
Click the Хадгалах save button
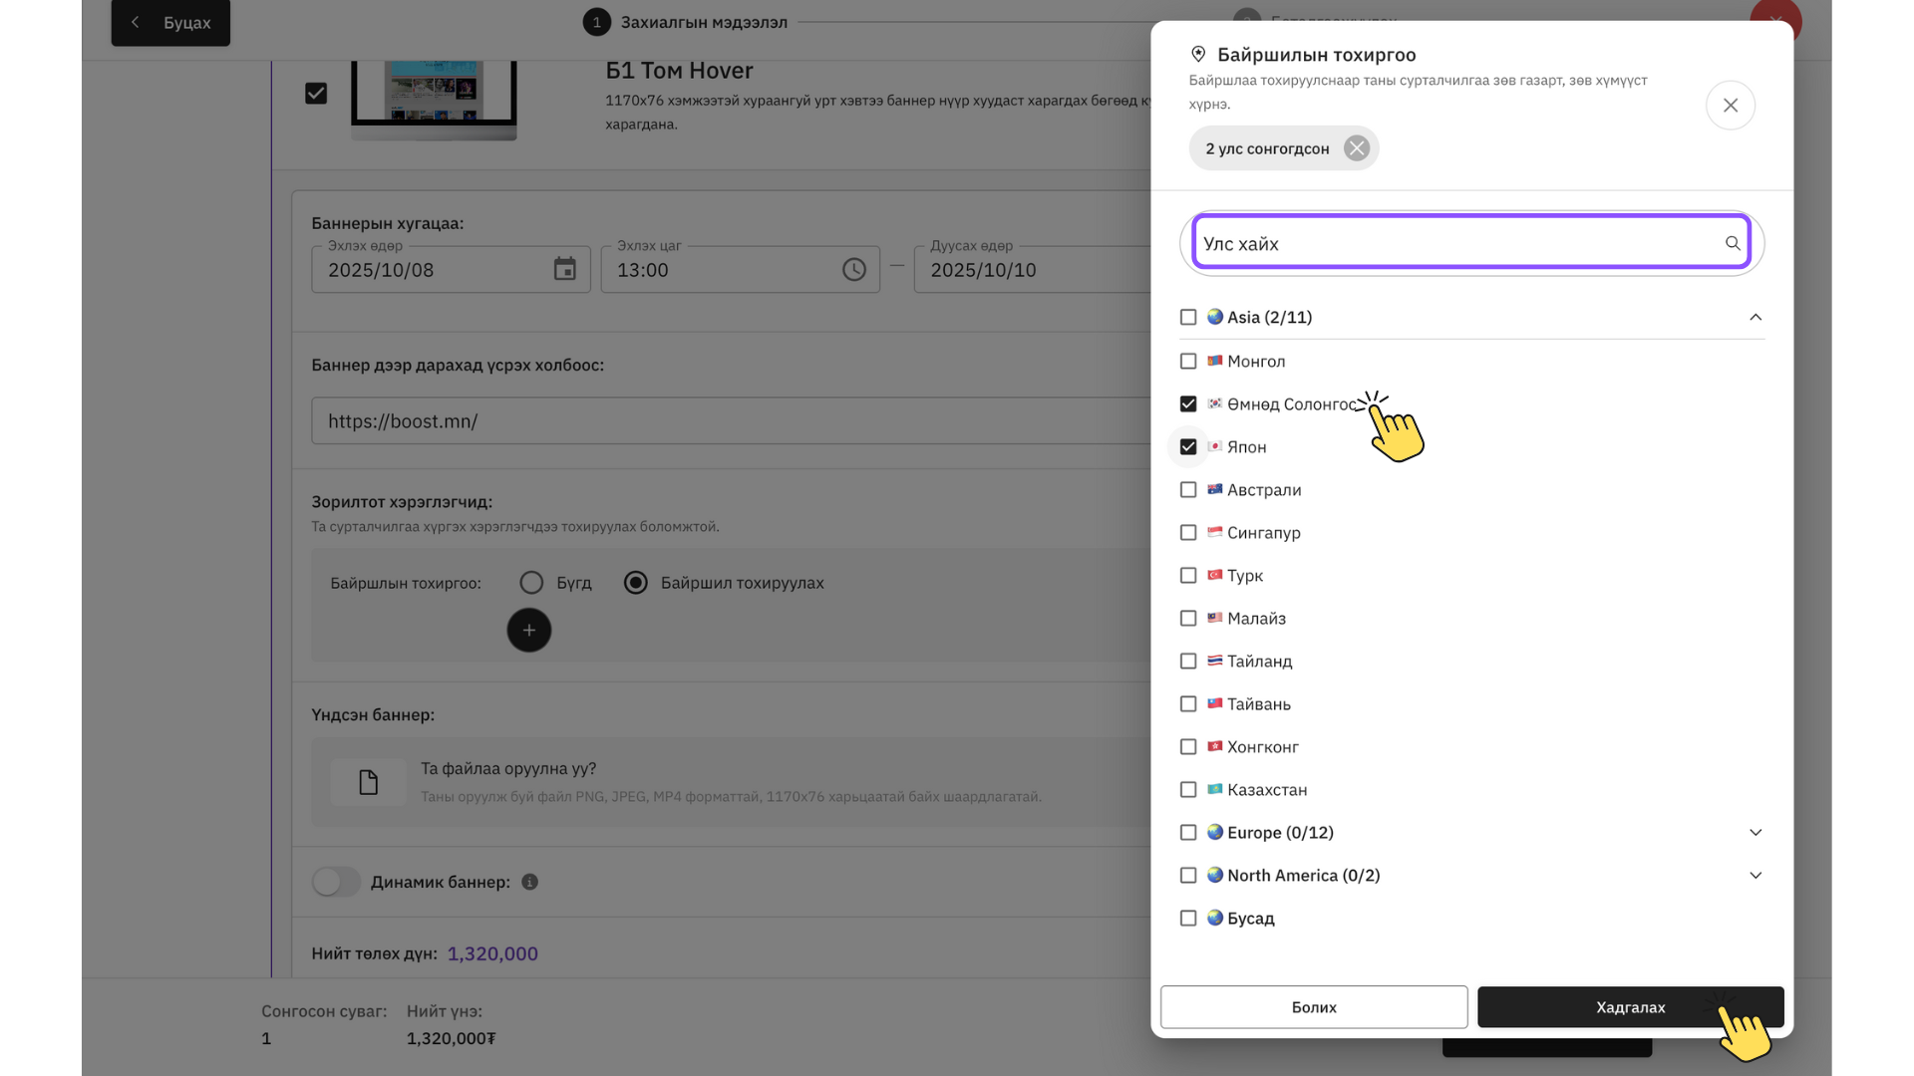pos(1629,1007)
